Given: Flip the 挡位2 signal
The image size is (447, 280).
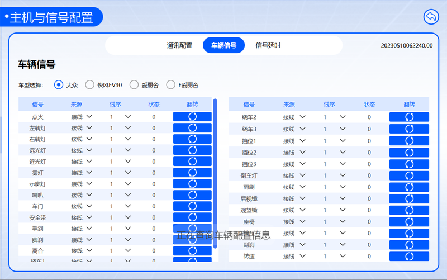Looking at the screenshot, I should (x=409, y=152).
